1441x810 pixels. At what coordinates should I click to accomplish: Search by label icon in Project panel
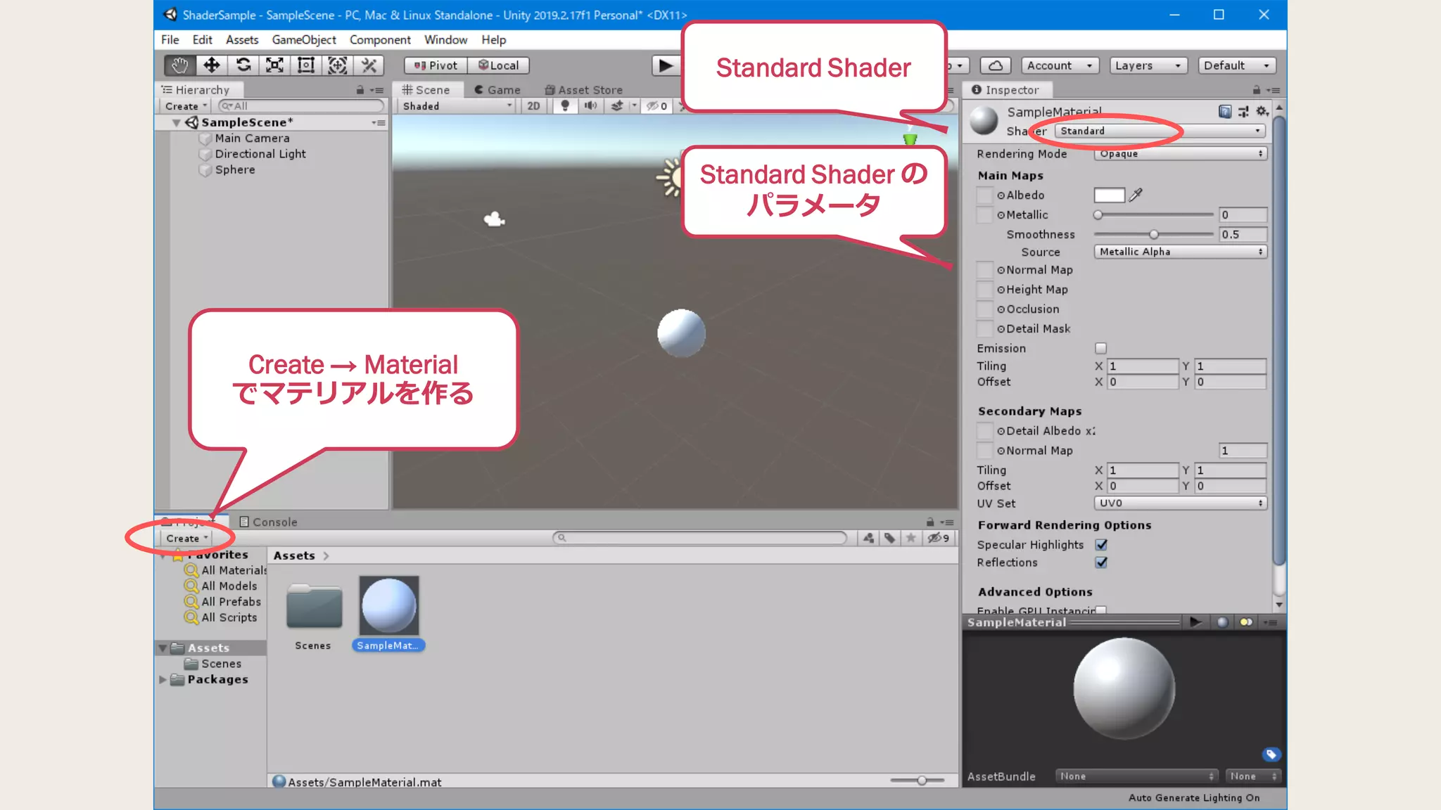tap(890, 538)
